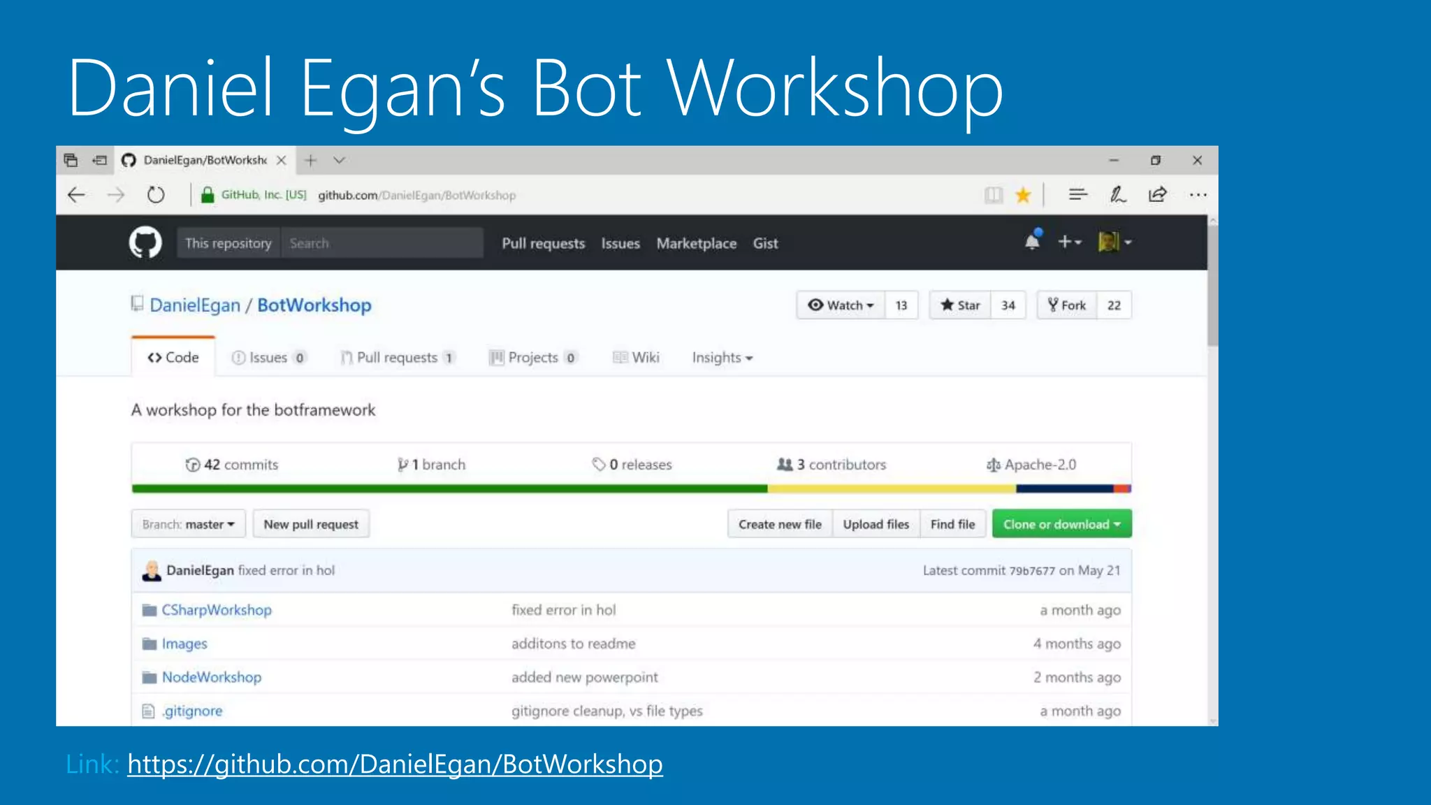Click the browser forward arrow
Screen dimensions: 1431x805
(116, 195)
